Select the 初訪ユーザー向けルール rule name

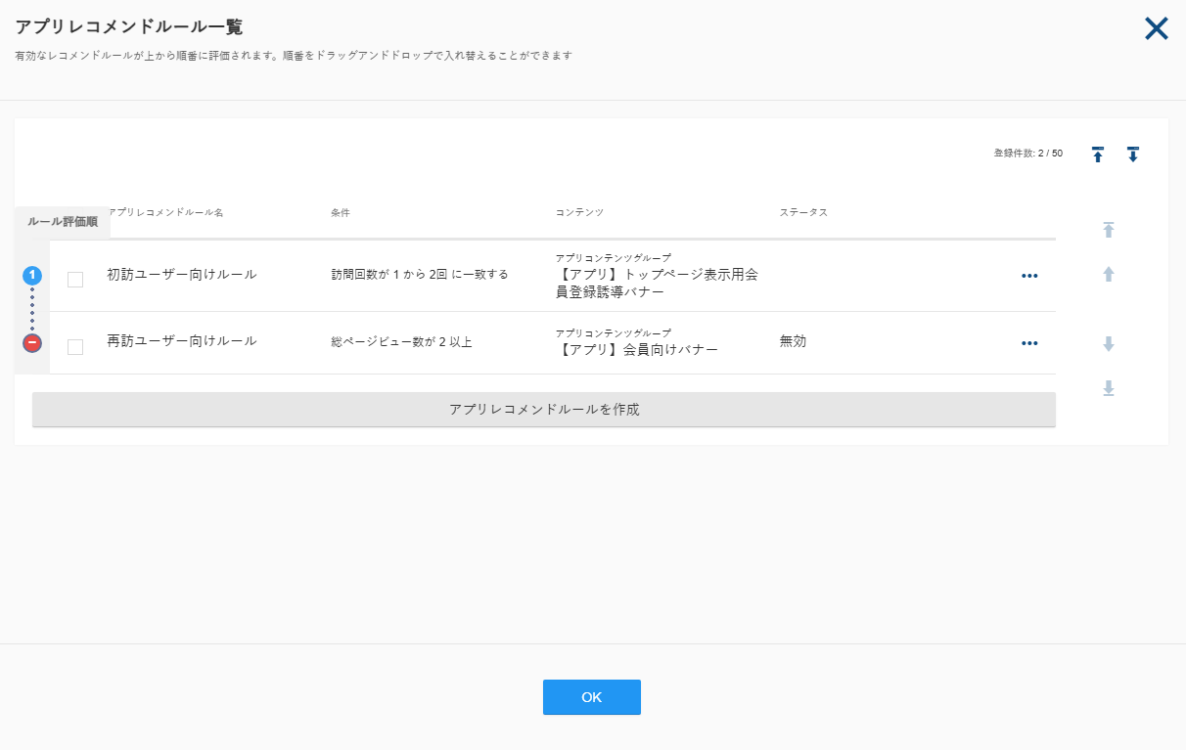click(x=182, y=274)
